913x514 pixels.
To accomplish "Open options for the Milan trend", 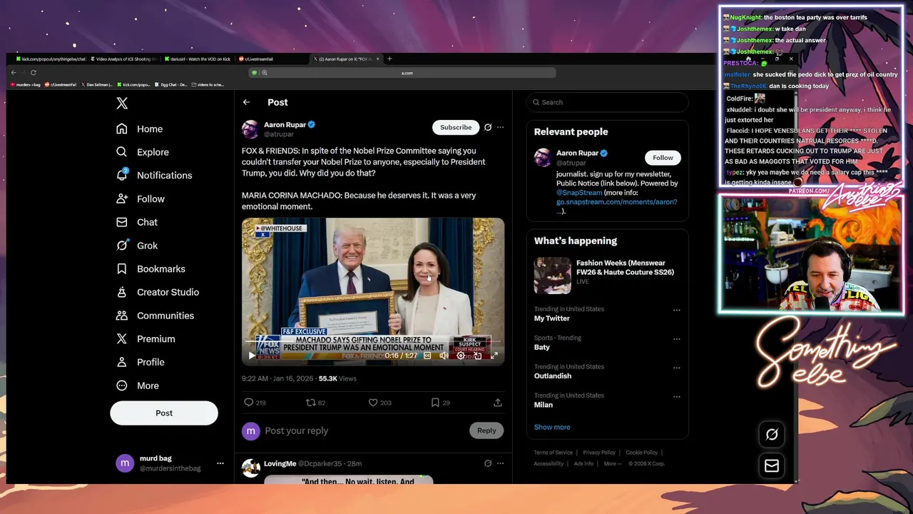I will (676, 397).
